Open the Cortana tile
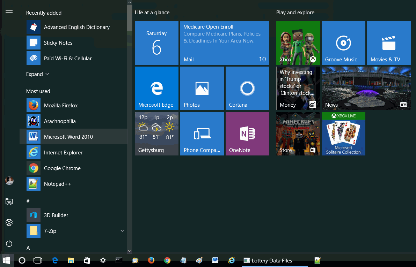Screen dimensions: 416x267 247,88
